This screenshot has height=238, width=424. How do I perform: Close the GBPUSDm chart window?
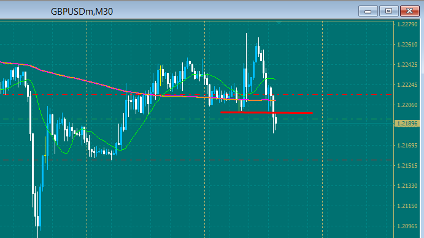pos(410,11)
